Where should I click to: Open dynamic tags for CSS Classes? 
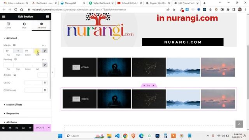click(45, 90)
